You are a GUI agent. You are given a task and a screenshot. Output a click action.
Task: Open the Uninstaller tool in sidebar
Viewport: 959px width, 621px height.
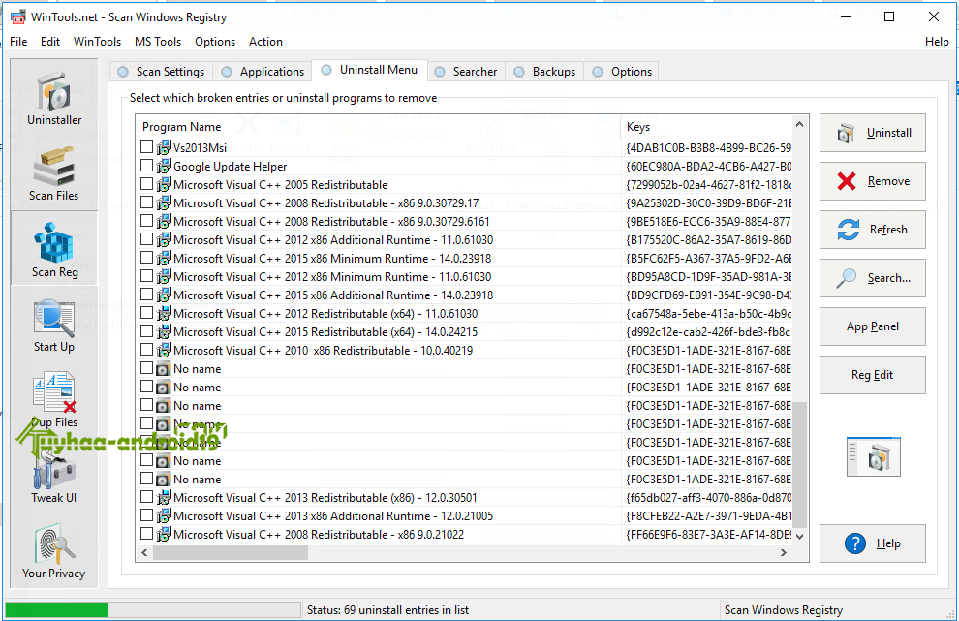pos(54,98)
